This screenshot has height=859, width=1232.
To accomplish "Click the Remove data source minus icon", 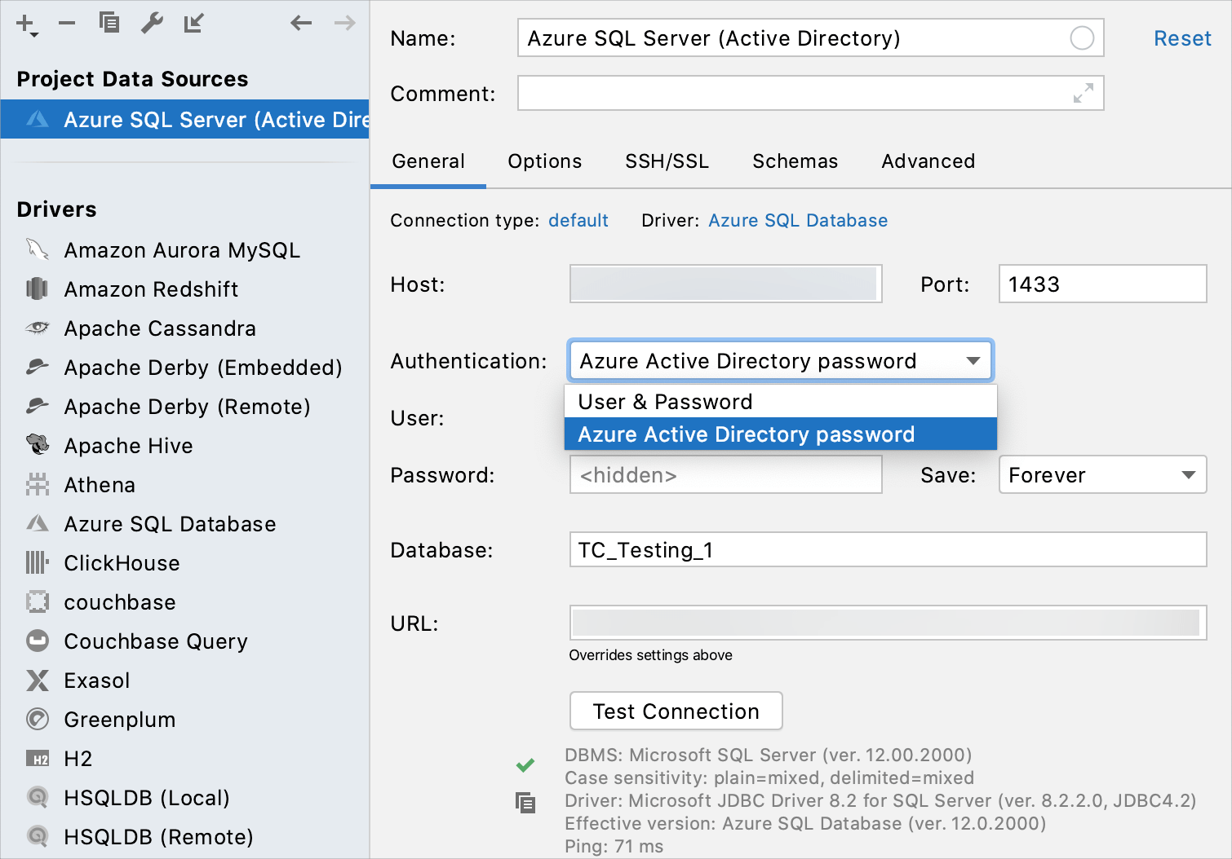I will click(67, 23).
